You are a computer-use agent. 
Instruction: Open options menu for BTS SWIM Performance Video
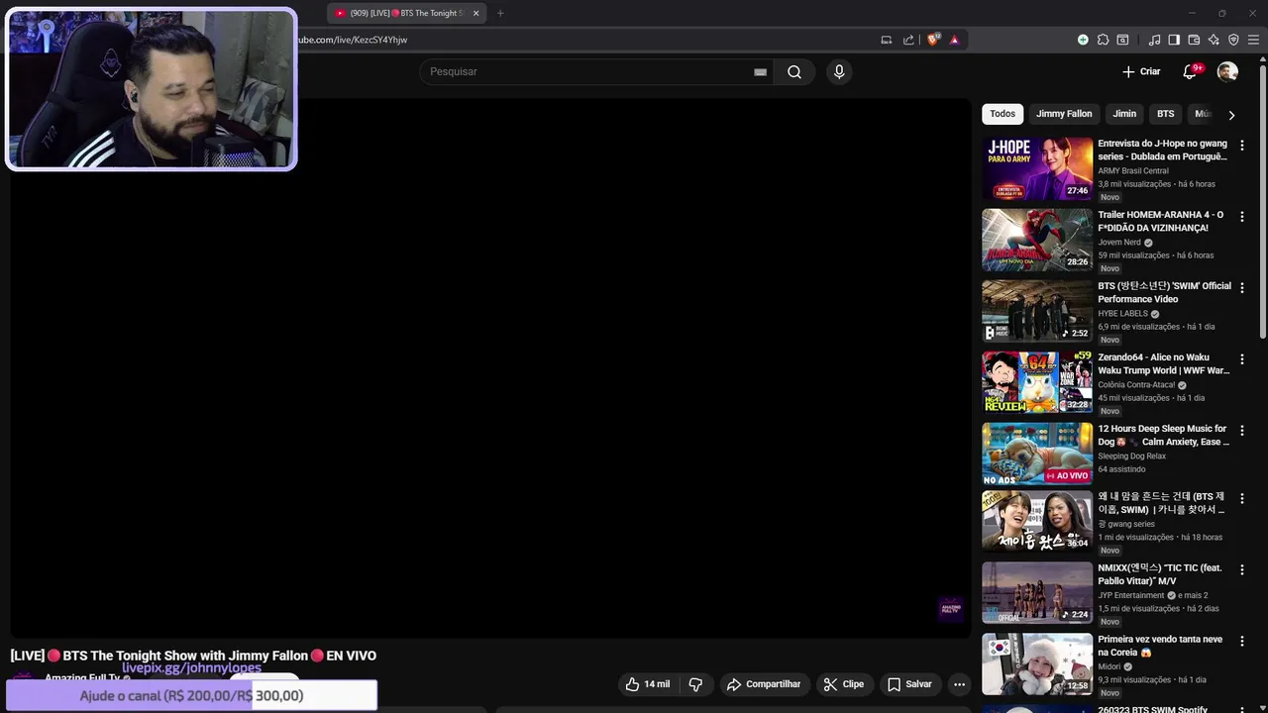point(1241,287)
